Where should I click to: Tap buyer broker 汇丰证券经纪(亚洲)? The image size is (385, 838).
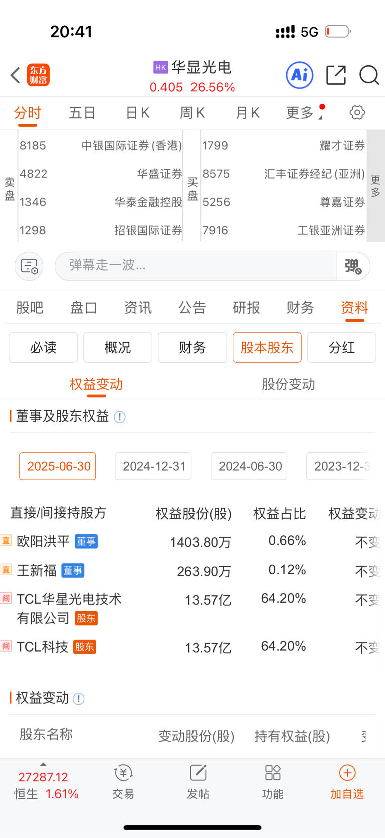[315, 174]
